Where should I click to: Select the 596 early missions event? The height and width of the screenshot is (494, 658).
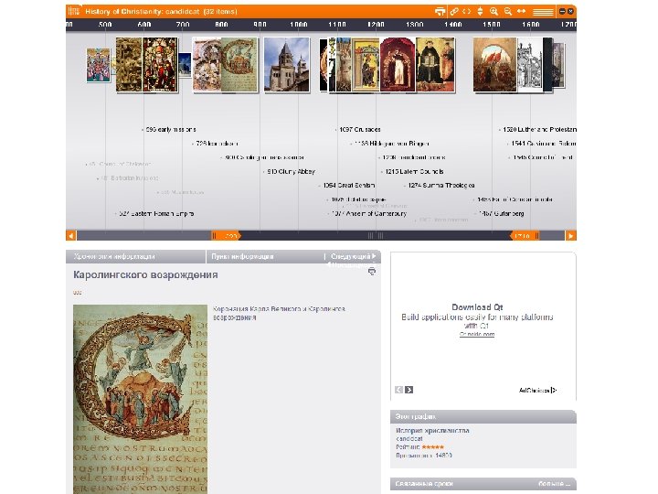click(170, 129)
